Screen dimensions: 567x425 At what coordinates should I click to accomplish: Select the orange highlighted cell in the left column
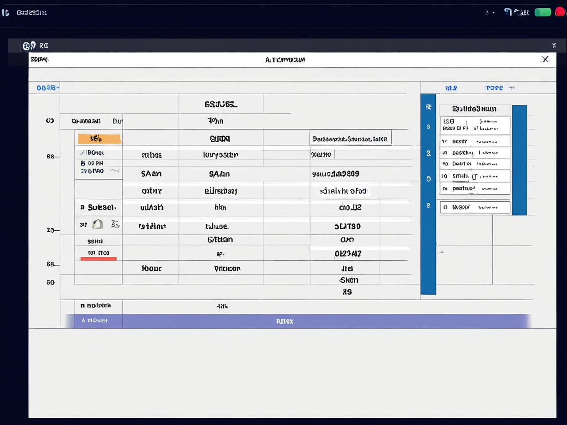(99, 139)
